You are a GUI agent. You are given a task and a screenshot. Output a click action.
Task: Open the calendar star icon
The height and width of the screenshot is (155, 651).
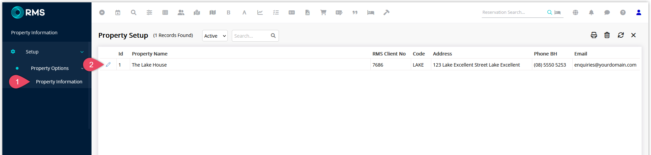pyautogui.click(x=118, y=12)
